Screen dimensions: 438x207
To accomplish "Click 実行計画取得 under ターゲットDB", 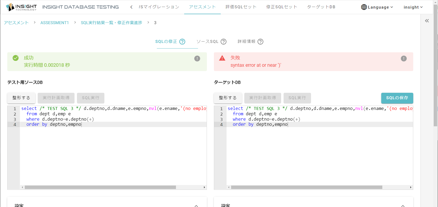I will [x=263, y=98].
